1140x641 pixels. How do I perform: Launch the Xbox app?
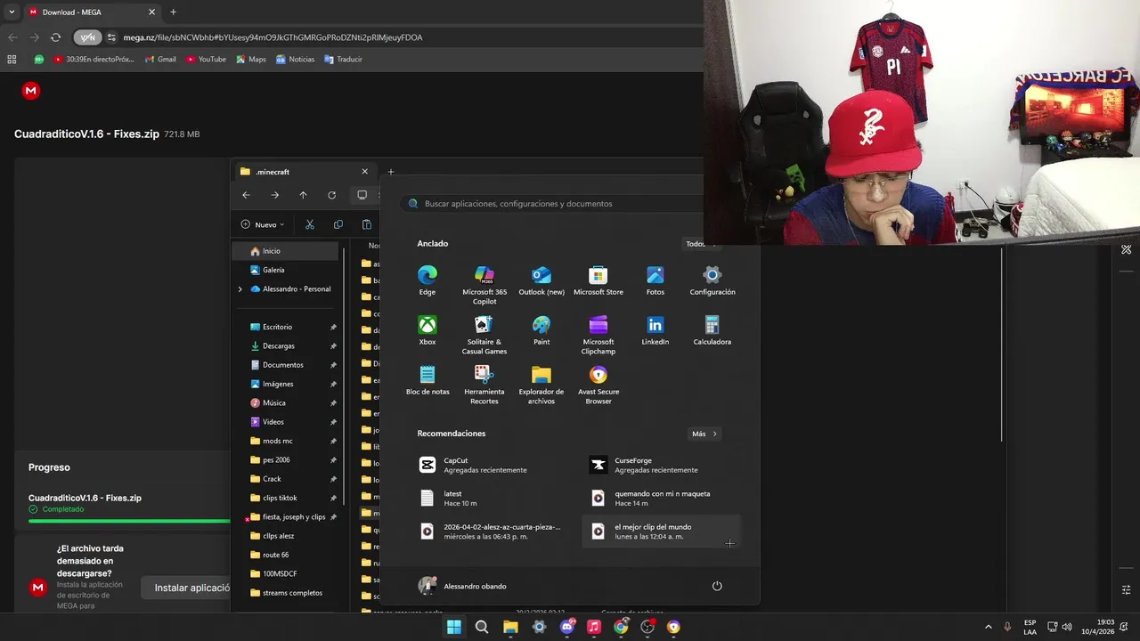(427, 330)
